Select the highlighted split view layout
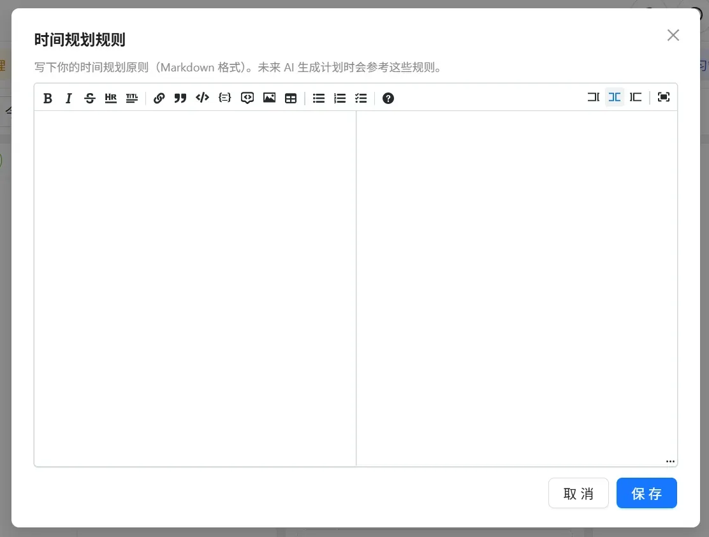Image resolution: width=709 pixels, height=537 pixels. pyautogui.click(x=615, y=98)
